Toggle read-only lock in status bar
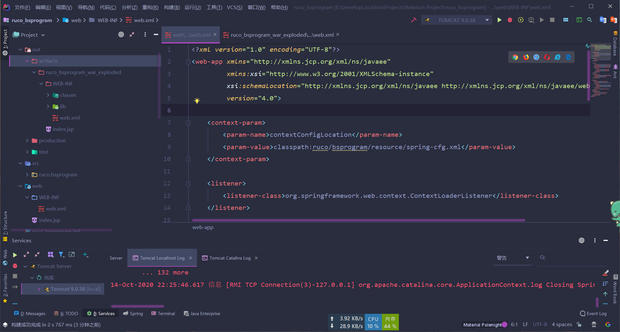The height and width of the screenshot is (332, 620). [x=579, y=325]
